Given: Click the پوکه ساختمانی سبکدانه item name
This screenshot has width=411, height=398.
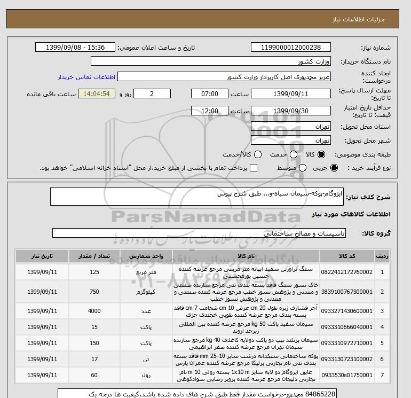Looking at the screenshot, I should click(x=246, y=360).
